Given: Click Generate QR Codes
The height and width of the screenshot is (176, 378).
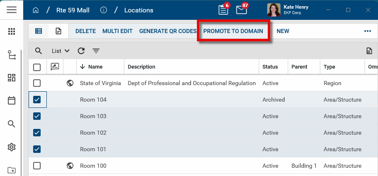Looking at the screenshot, I should click(x=168, y=31).
